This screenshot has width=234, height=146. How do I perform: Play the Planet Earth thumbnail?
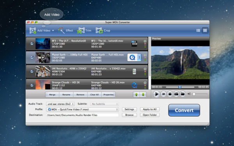(x=43, y=58)
